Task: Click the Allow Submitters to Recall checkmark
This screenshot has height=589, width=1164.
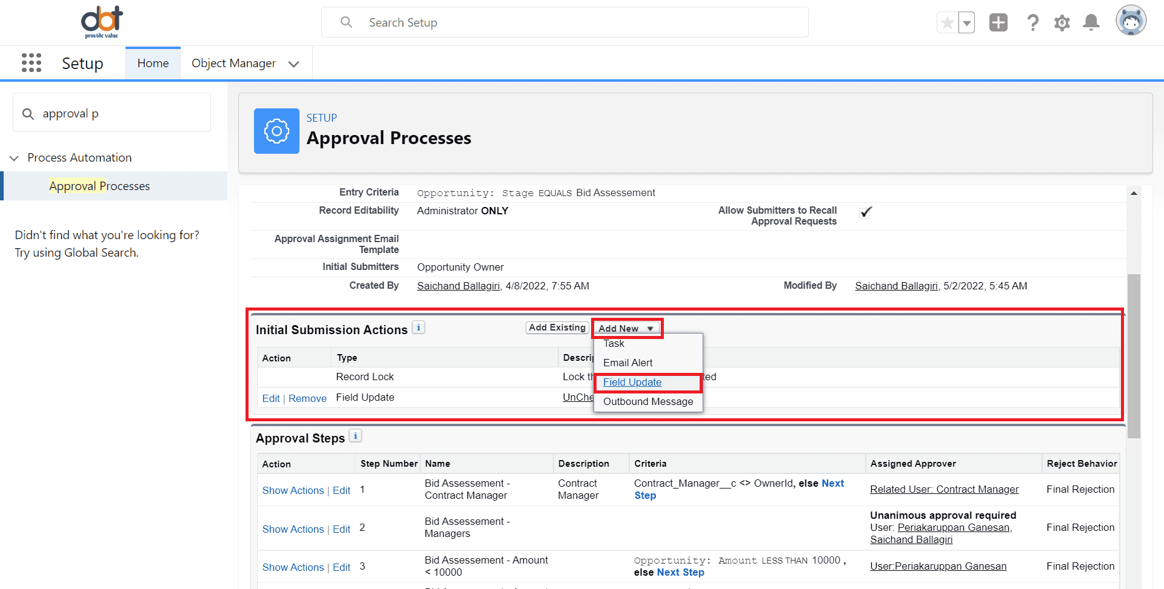Action: click(x=866, y=212)
